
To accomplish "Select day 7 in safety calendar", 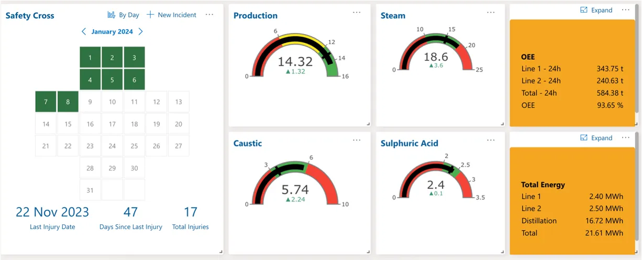I will click(x=46, y=102).
